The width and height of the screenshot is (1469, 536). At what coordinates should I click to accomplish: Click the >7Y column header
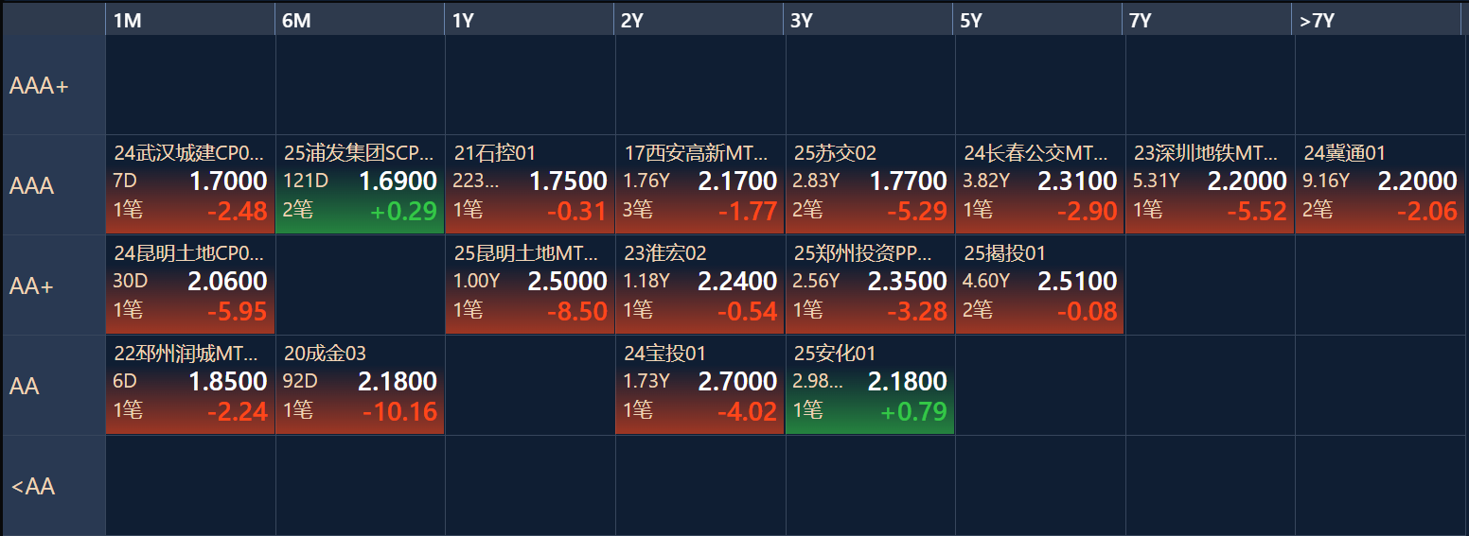coord(1377,21)
